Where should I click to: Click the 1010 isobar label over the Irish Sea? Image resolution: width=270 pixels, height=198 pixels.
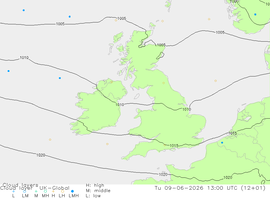(120, 105)
